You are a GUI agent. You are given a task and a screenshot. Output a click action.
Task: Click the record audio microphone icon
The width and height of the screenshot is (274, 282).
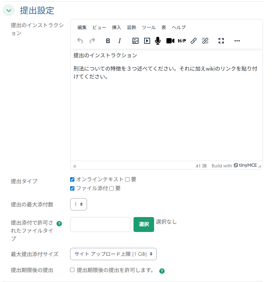click(157, 41)
